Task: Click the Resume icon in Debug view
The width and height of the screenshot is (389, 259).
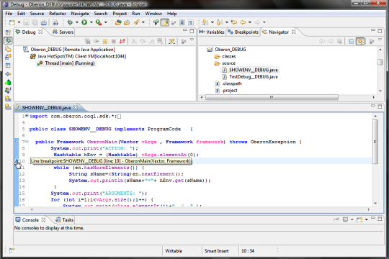Action: click(97, 41)
